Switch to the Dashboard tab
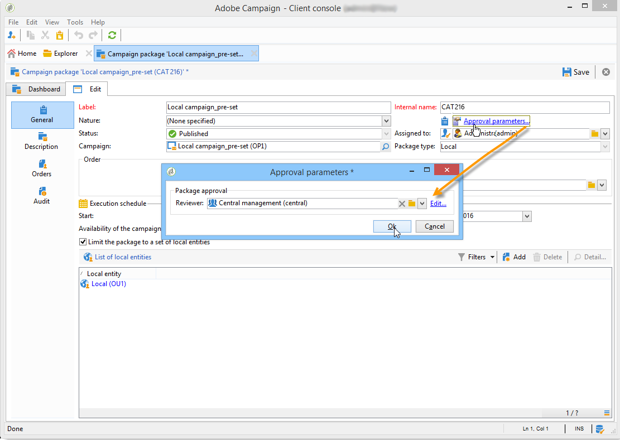Viewport: 620px width, 440px height. (36, 89)
